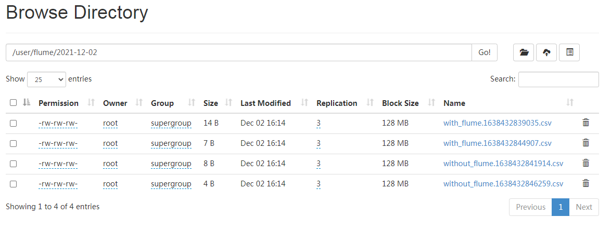
Task: Click the Go! button
Action: (485, 52)
